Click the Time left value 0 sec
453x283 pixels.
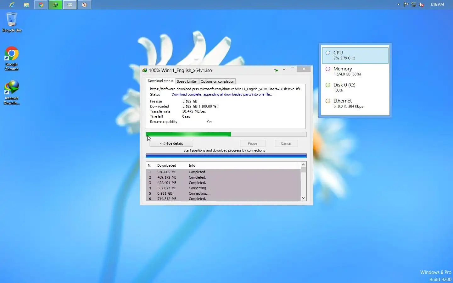point(186,116)
